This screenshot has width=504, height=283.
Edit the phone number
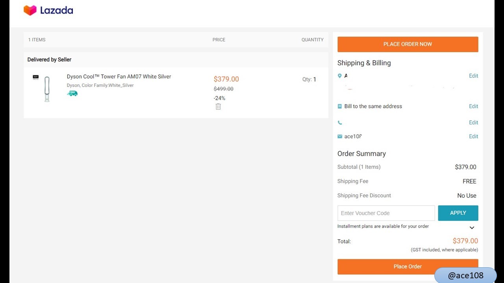pyautogui.click(x=473, y=123)
